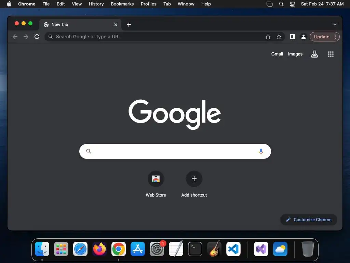Image resolution: width=350 pixels, height=263 pixels.
Task: Open the Apple menu
Action: coord(9,4)
